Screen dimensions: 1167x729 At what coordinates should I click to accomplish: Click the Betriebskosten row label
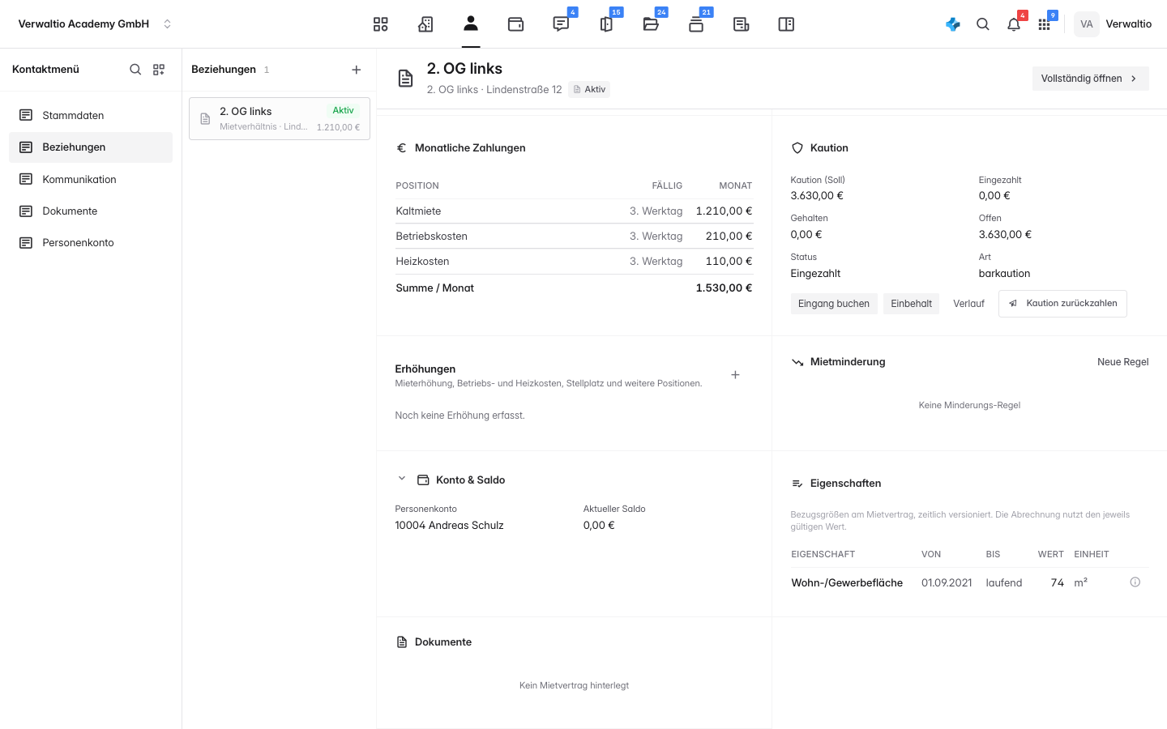click(432, 237)
